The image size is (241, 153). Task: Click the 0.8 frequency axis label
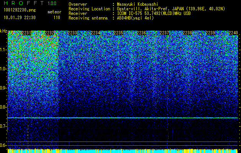click(x=3, y=107)
